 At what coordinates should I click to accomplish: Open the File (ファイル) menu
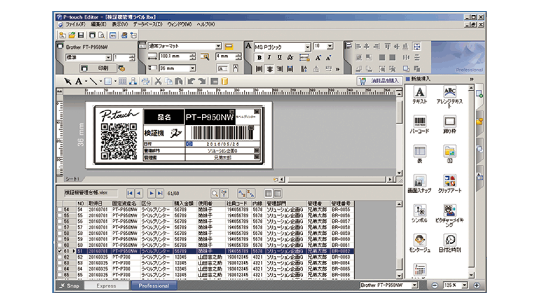pos(76,24)
